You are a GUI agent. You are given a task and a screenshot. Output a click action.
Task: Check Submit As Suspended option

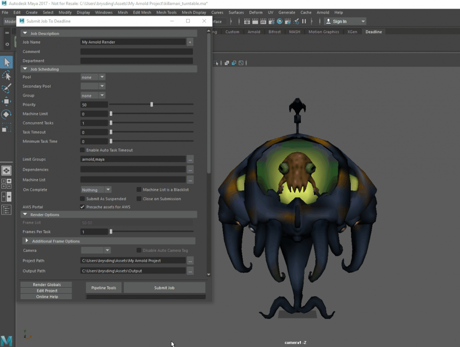coord(83,199)
